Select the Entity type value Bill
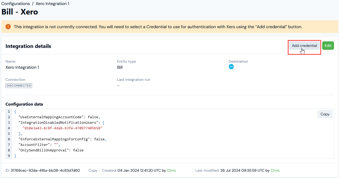339x178 pixels. coord(120,67)
